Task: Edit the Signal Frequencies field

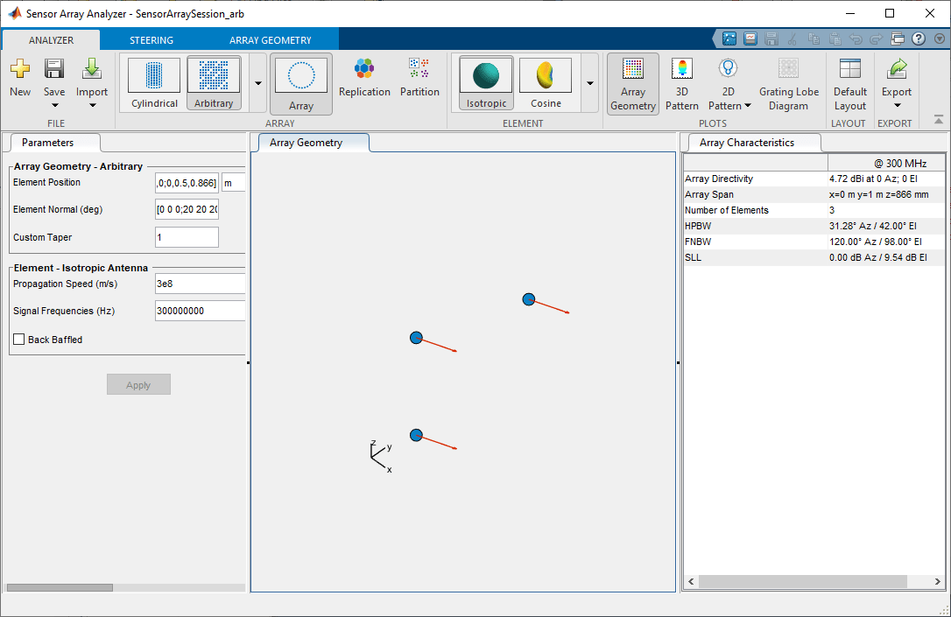Action: [x=201, y=311]
